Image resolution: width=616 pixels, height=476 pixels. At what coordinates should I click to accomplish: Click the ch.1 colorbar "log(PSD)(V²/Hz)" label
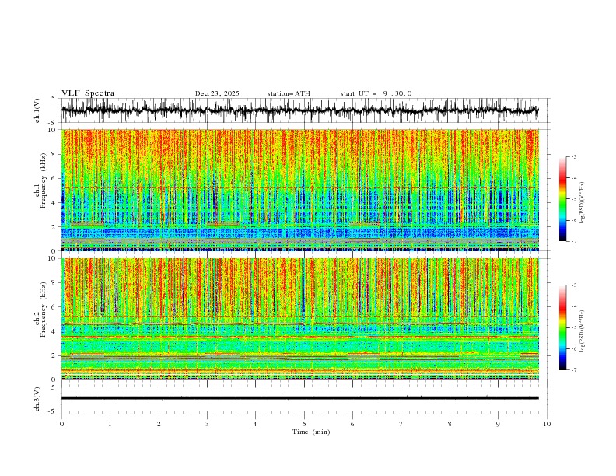click(x=582, y=203)
